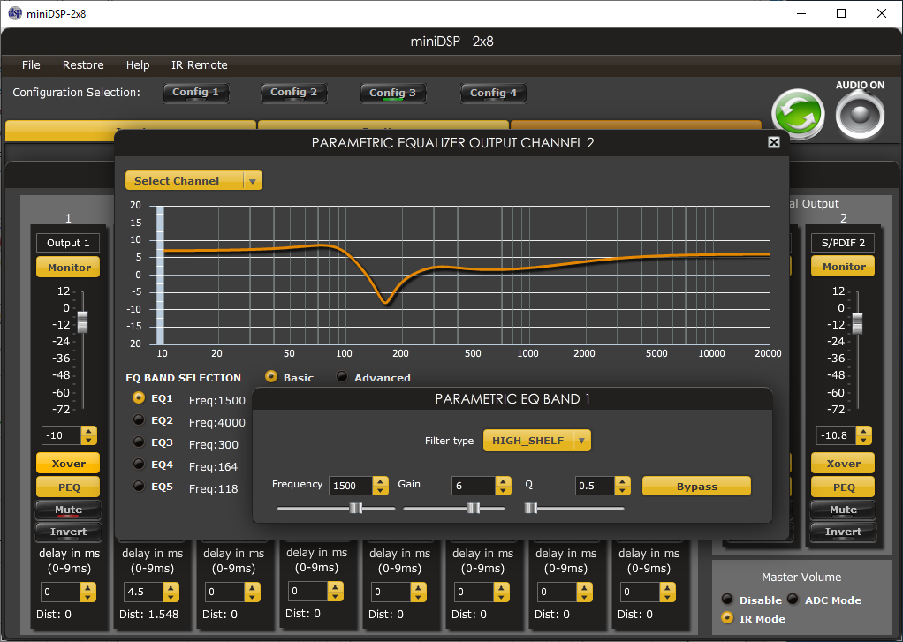This screenshot has height=642, width=903.
Task: Click the green synchronize button
Action: (x=798, y=113)
